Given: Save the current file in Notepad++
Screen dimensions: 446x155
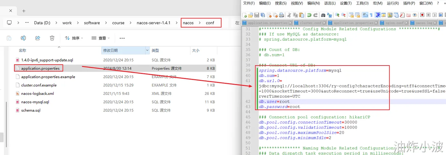Looking at the screenshot, I should (256, 15).
